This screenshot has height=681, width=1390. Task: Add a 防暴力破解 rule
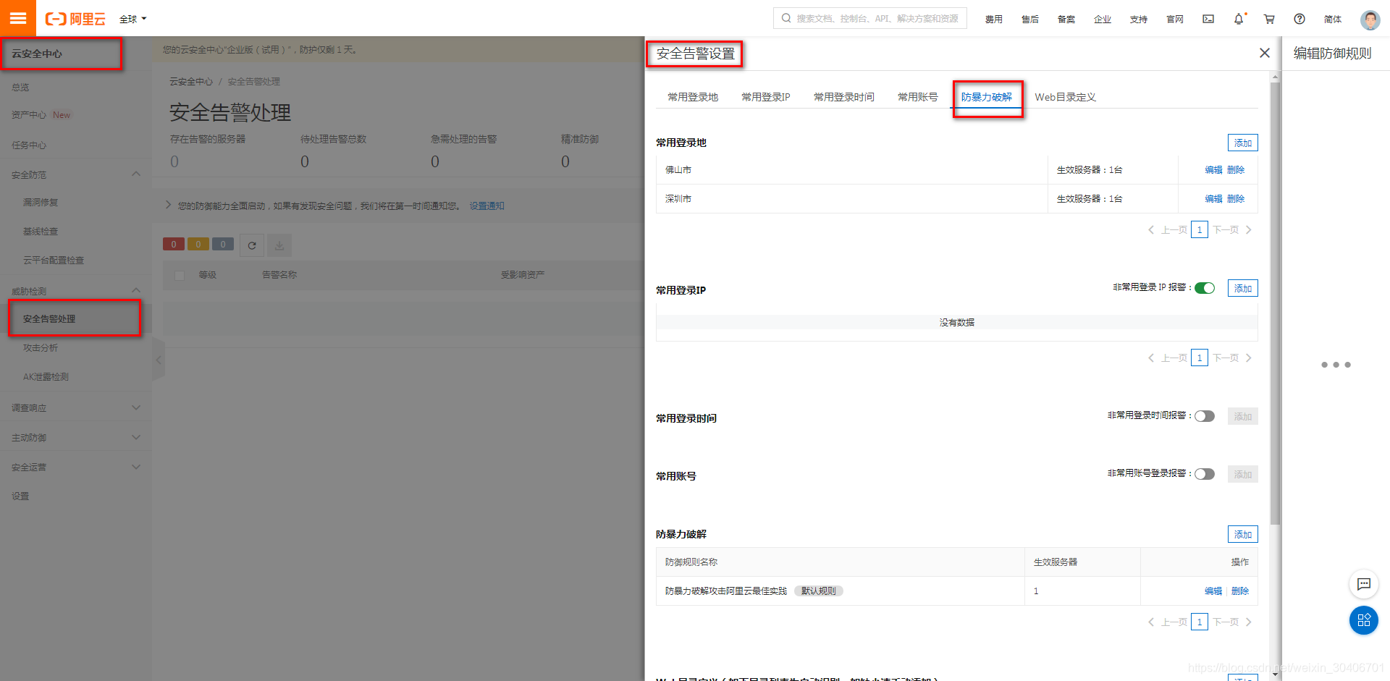tap(1243, 534)
